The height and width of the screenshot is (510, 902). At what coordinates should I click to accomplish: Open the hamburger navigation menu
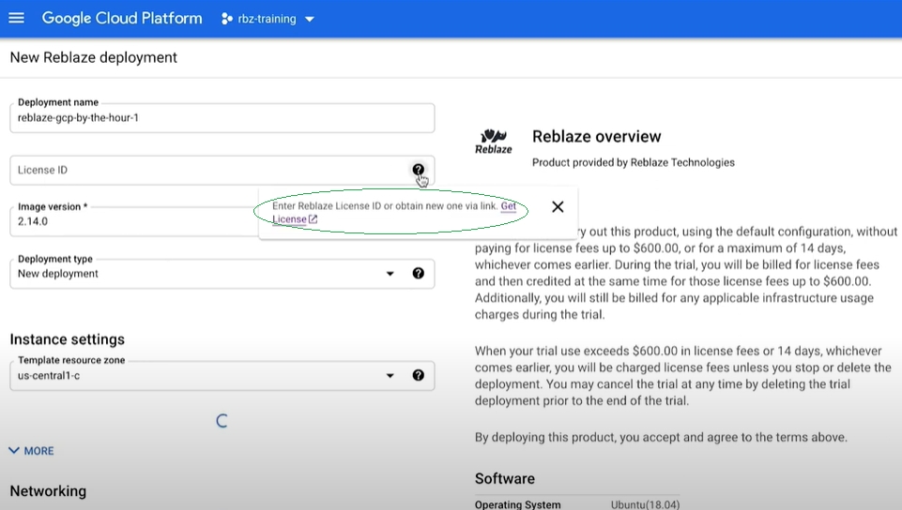[x=16, y=19]
